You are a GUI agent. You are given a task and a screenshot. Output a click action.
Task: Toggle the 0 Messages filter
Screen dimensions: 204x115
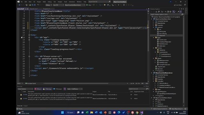(x=58, y=89)
